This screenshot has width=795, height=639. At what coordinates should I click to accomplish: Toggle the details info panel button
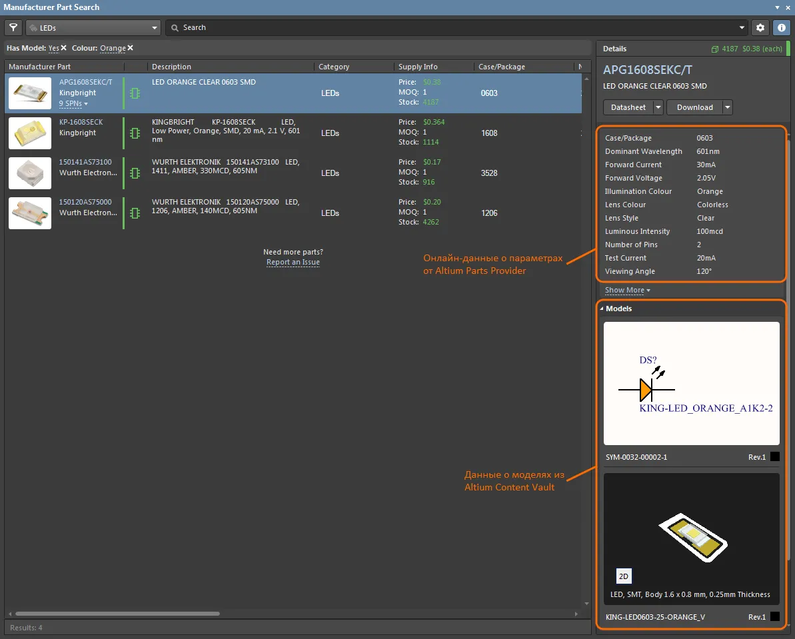pos(781,28)
